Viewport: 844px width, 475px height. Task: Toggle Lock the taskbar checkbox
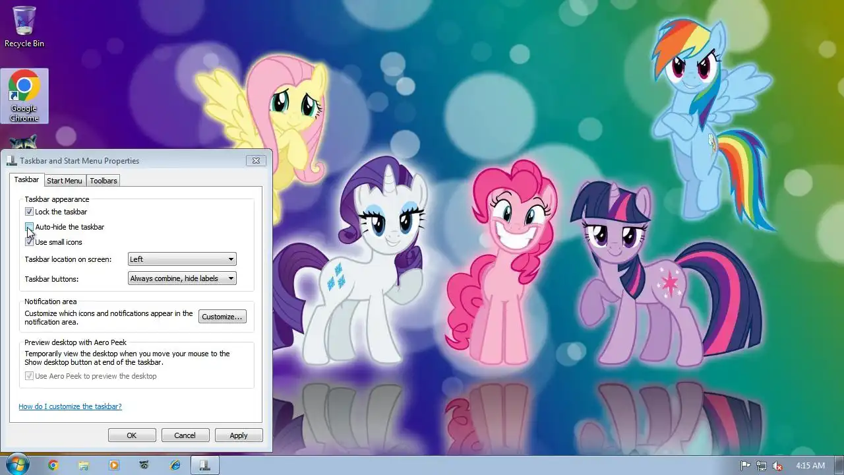tap(29, 212)
